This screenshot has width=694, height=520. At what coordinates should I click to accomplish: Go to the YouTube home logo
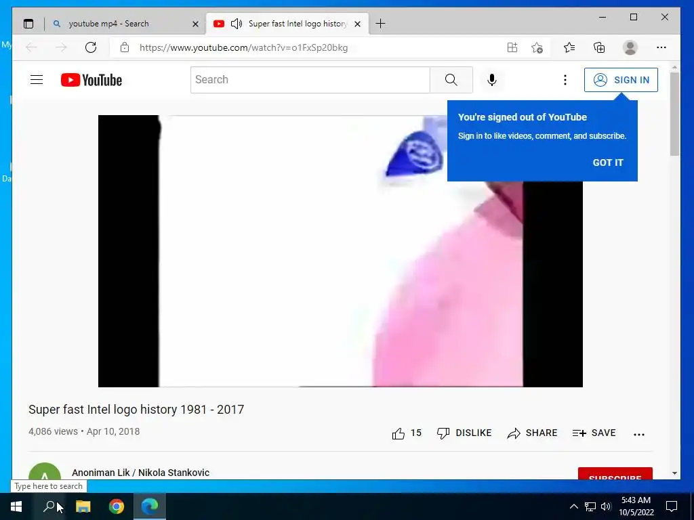tap(91, 80)
